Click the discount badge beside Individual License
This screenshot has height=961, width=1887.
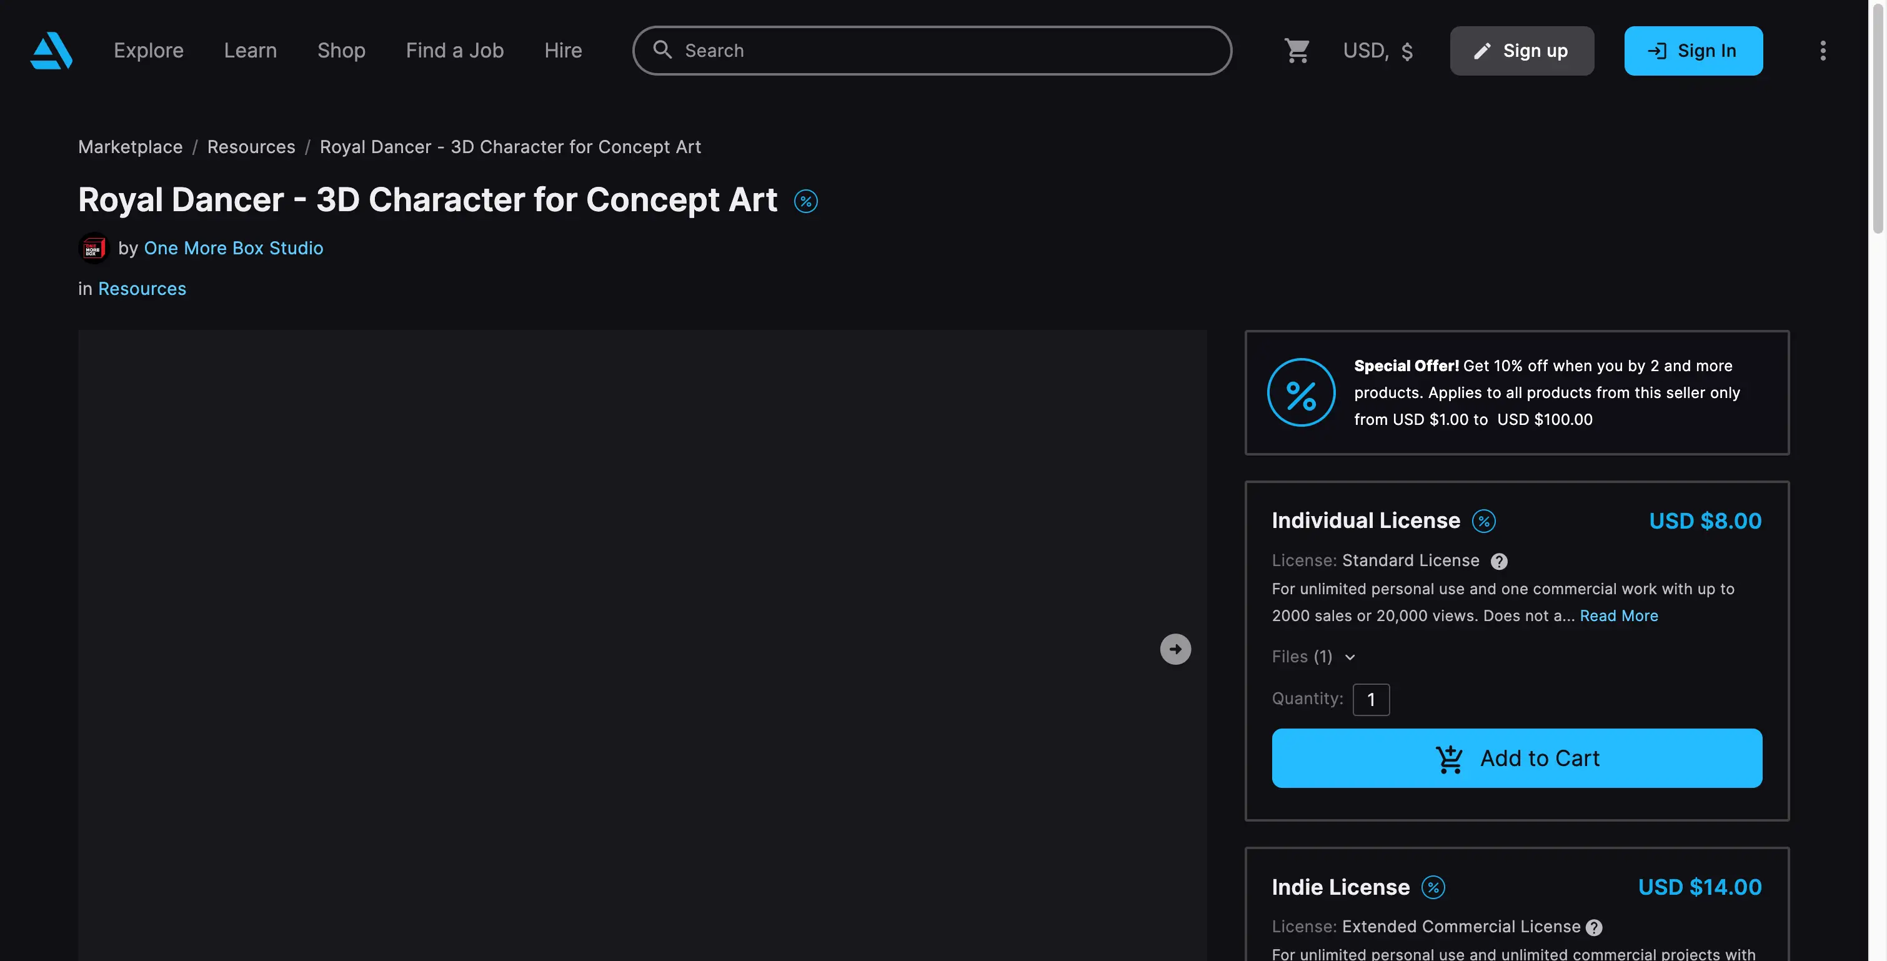1483,522
